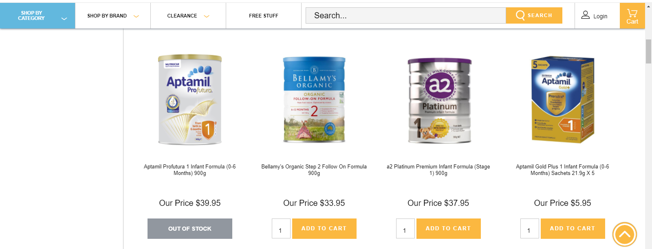
Task: Expand the Shop By Category dropdown
Action: tap(64, 18)
